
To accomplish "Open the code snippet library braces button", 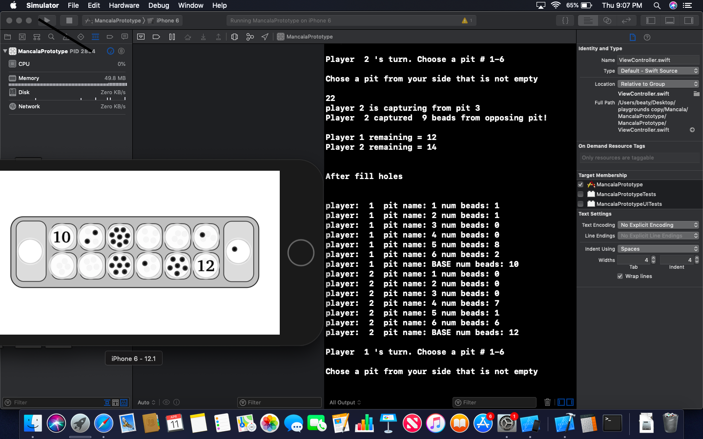I will 565,20.
